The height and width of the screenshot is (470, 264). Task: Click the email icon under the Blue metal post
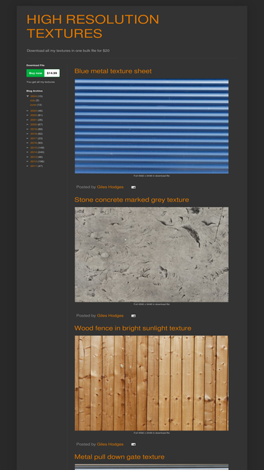[x=134, y=187]
